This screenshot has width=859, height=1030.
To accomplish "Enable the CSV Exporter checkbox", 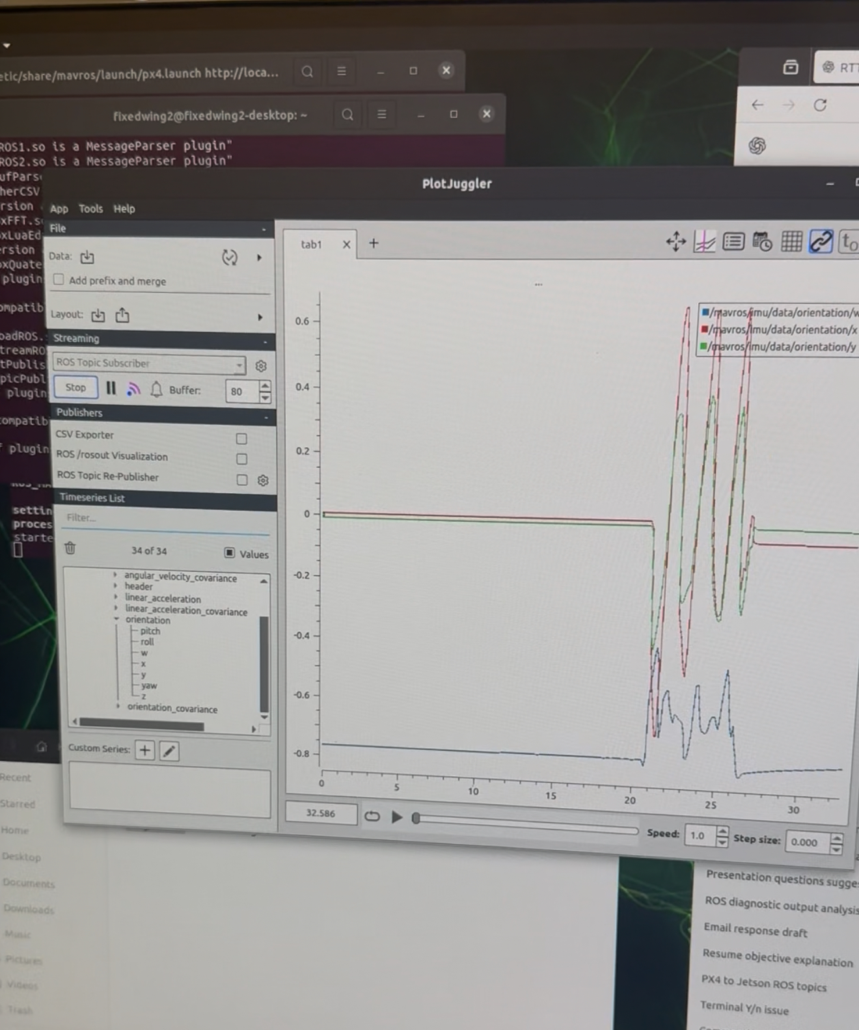I will tap(241, 439).
